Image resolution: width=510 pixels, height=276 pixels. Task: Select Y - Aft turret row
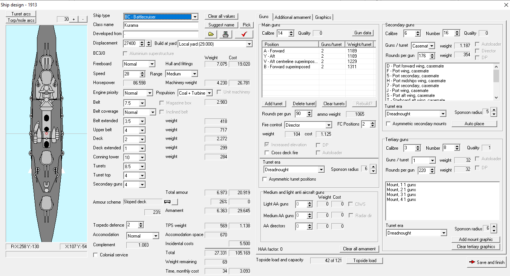pyautogui.click(x=319, y=56)
